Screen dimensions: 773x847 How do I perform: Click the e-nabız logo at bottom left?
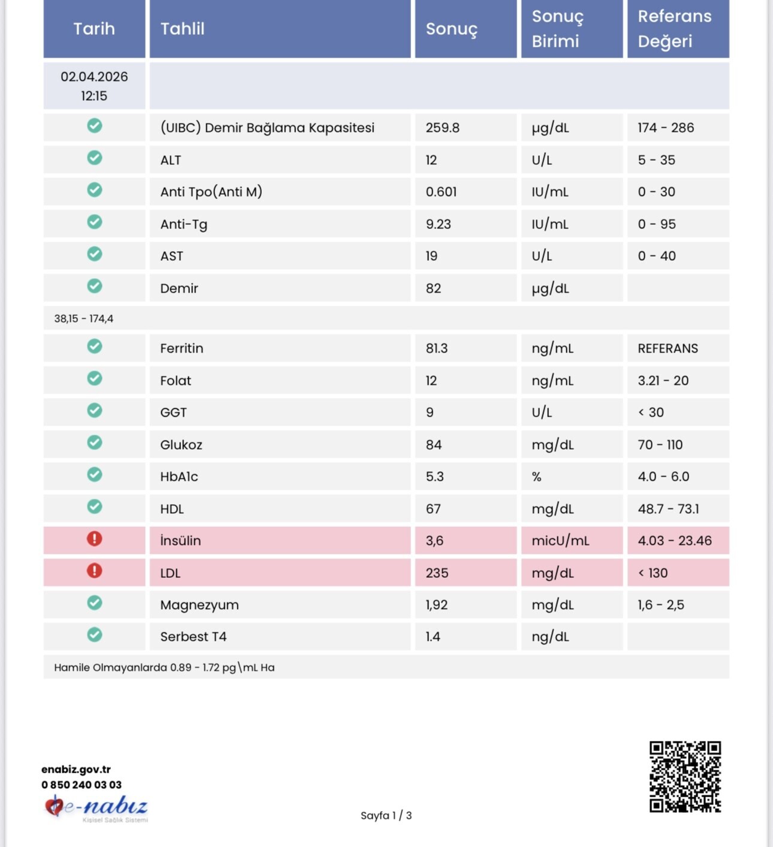pyautogui.click(x=96, y=807)
